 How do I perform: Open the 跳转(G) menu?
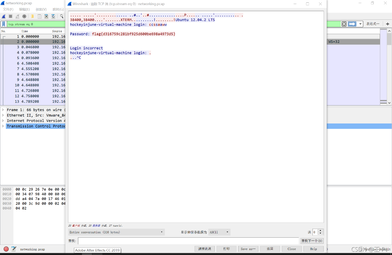click(x=57, y=9)
